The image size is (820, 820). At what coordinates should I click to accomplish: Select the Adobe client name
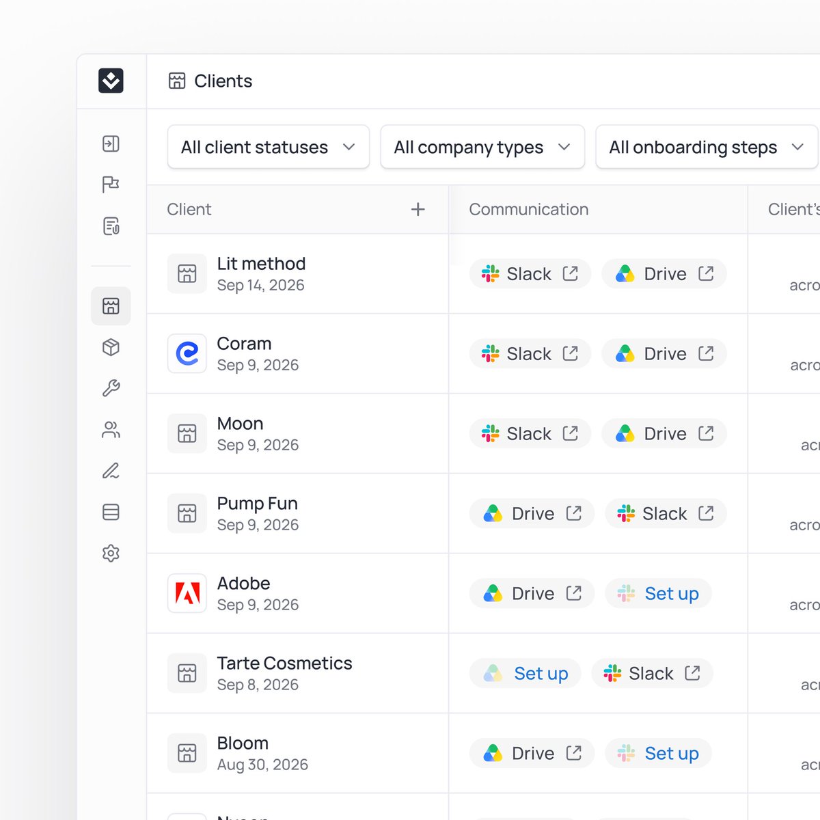[x=243, y=584]
